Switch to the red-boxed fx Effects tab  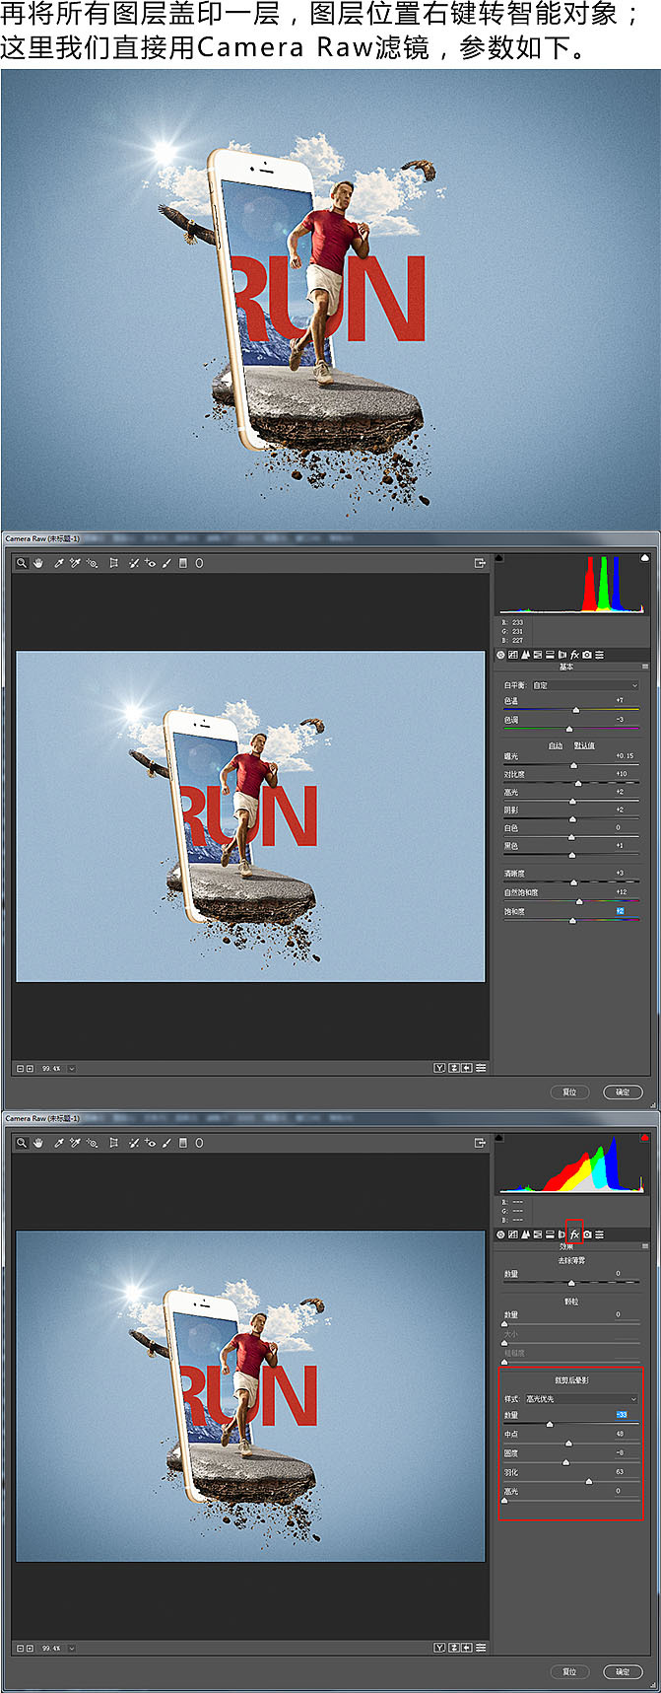coord(574,1234)
